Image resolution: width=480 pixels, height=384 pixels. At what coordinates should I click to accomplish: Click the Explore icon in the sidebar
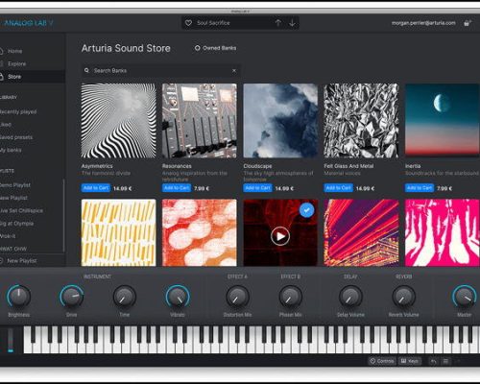[x=2, y=63]
